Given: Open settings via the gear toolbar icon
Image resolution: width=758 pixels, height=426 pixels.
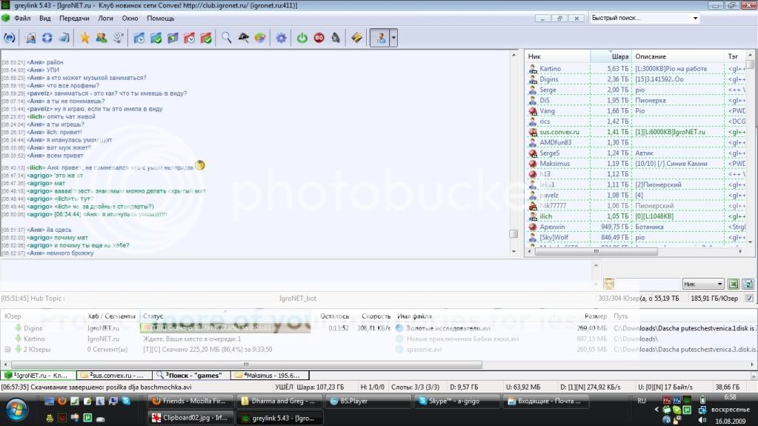Looking at the screenshot, I should point(281,38).
